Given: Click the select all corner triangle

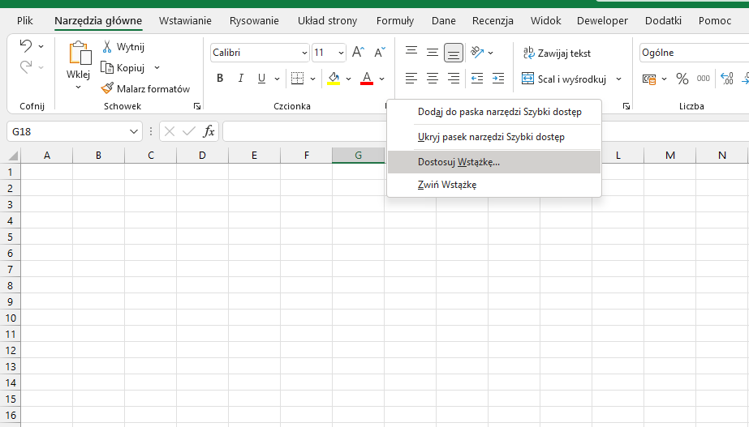Looking at the screenshot, I should [x=13, y=156].
